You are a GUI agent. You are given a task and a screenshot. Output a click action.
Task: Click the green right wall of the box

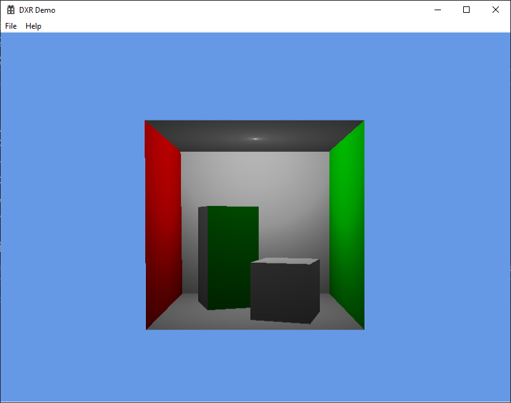(347, 225)
